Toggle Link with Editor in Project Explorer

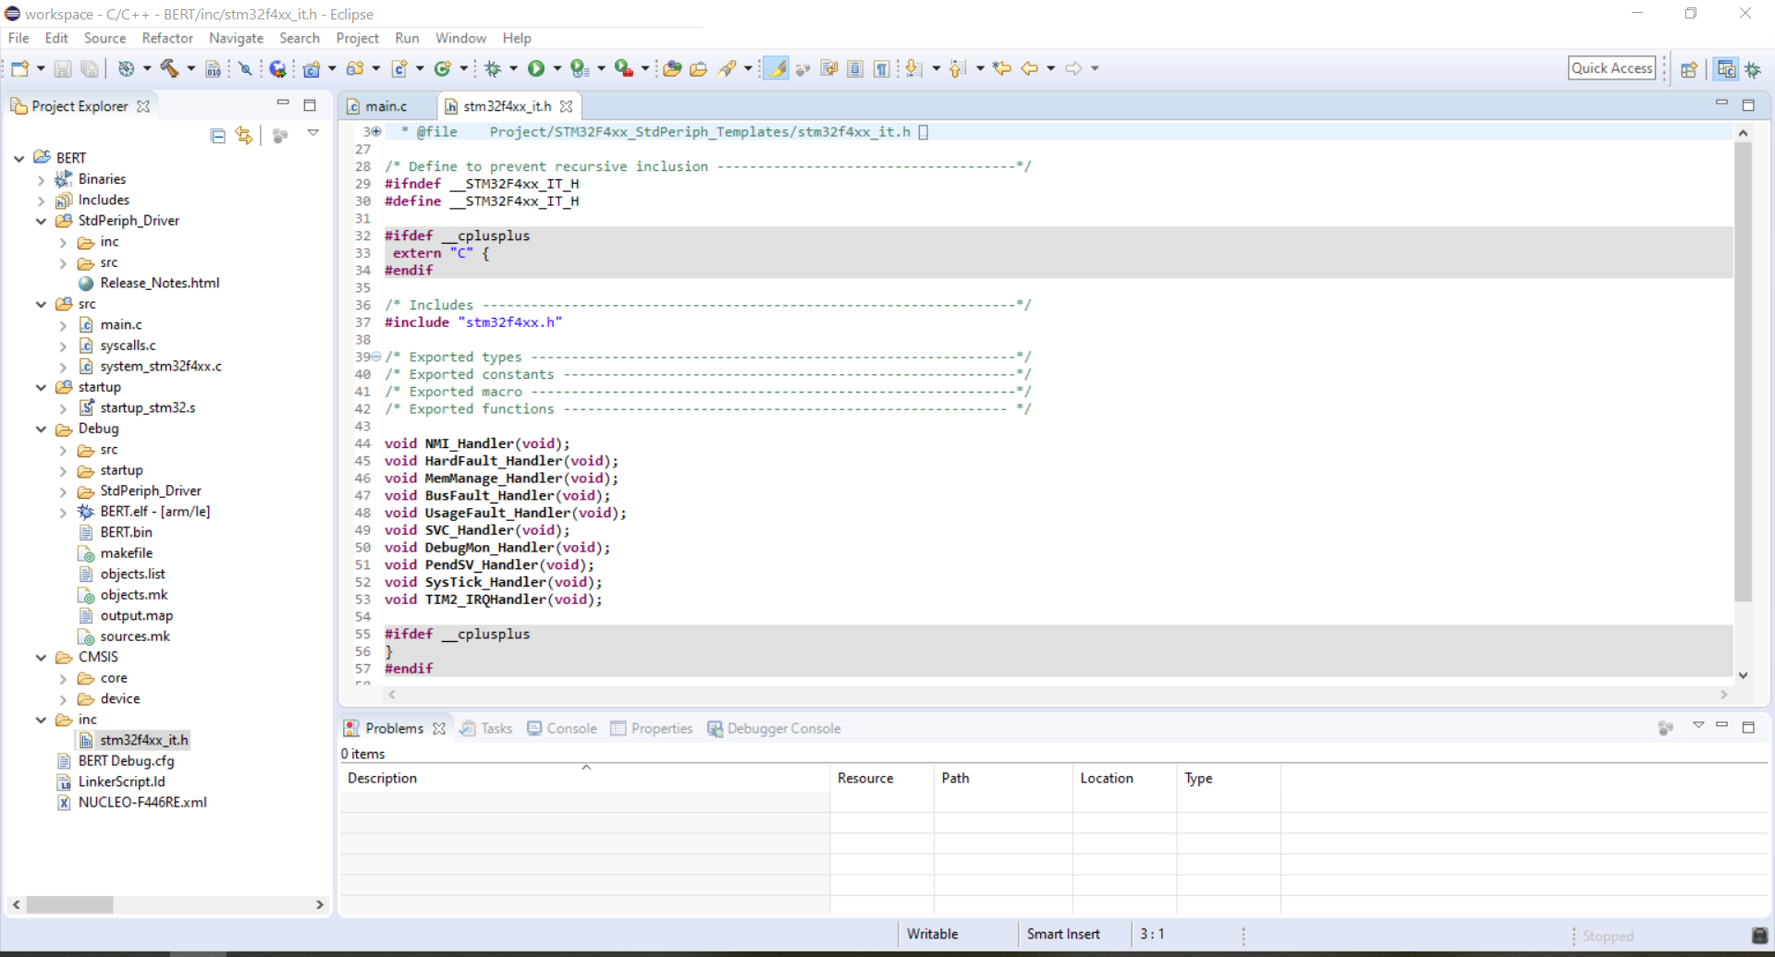[x=244, y=136]
